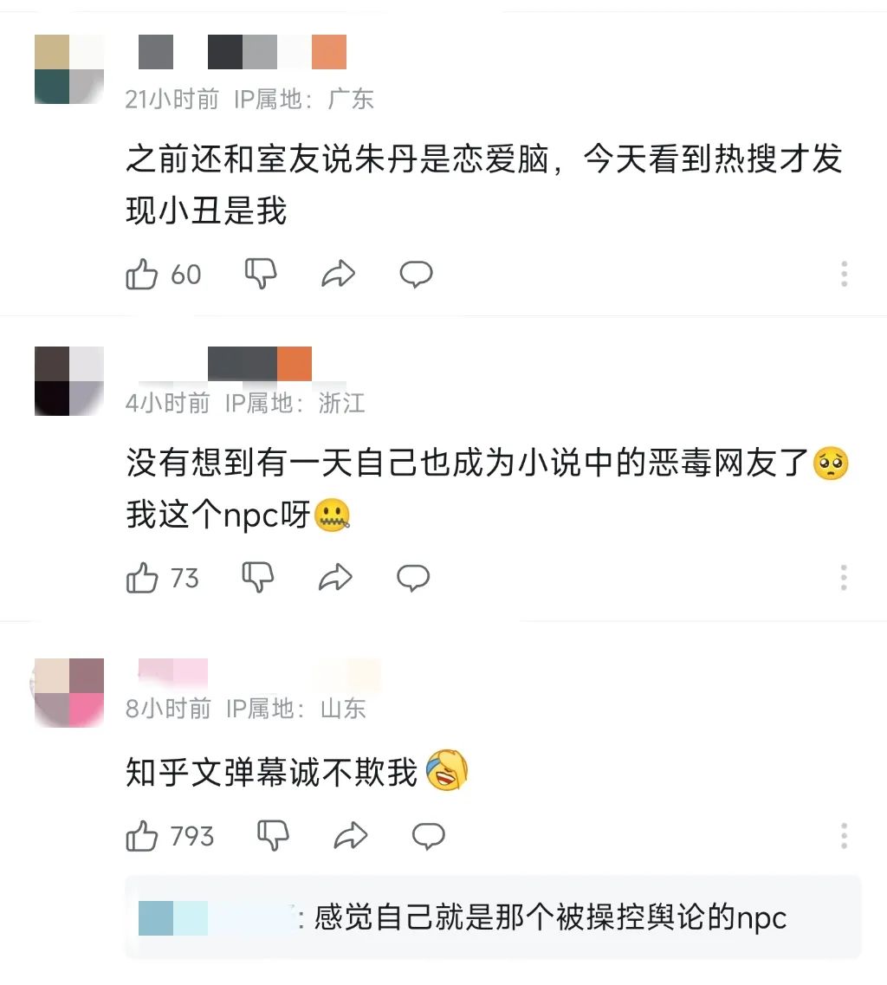Share the Shandong user's comment
Screen dimensions: 887x985
351,836
